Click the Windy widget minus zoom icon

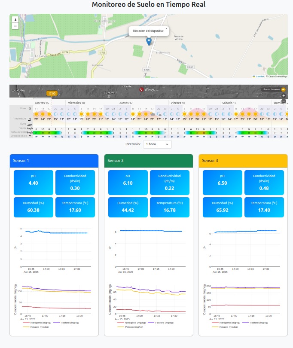coord(284,101)
